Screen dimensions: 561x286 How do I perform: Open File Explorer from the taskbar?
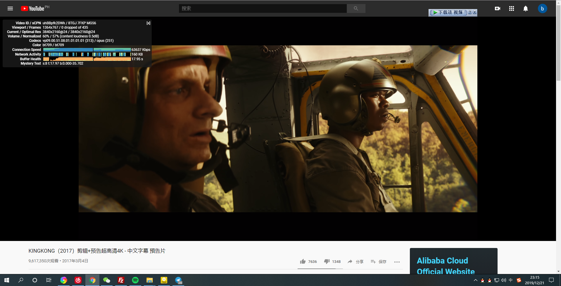coord(149,280)
